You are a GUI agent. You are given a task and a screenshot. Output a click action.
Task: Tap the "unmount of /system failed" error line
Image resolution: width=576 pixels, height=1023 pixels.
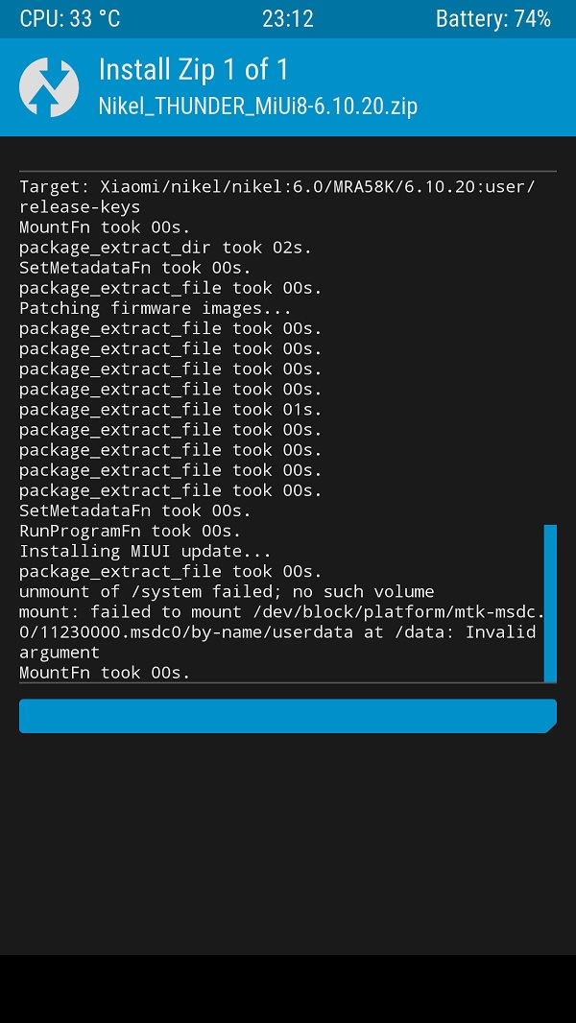click(227, 591)
